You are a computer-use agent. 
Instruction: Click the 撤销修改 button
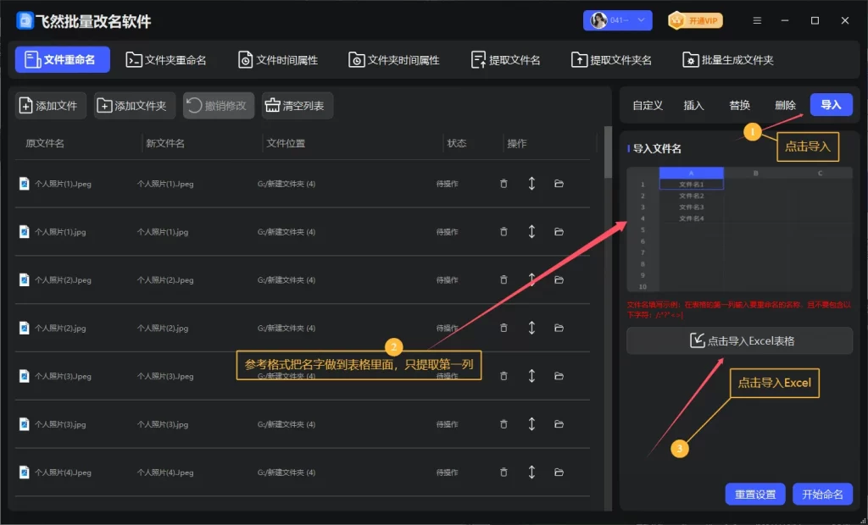tap(219, 106)
